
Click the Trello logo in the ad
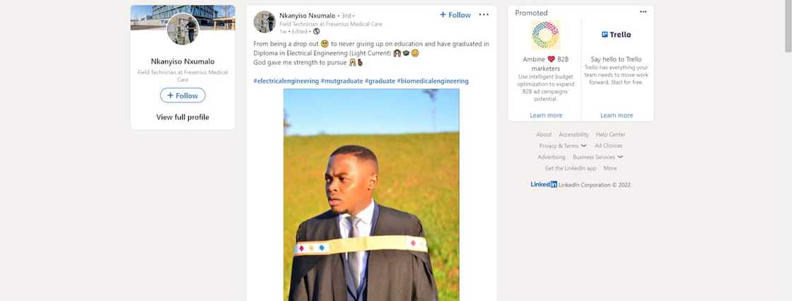click(x=616, y=35)
